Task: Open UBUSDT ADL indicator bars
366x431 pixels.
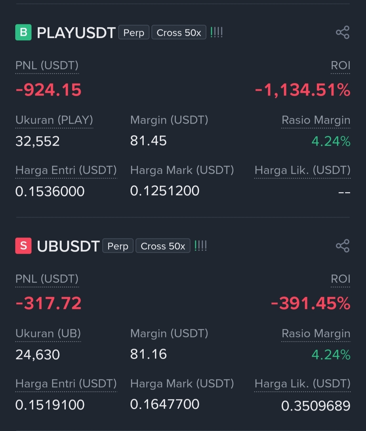Action: tap(201, 246)
